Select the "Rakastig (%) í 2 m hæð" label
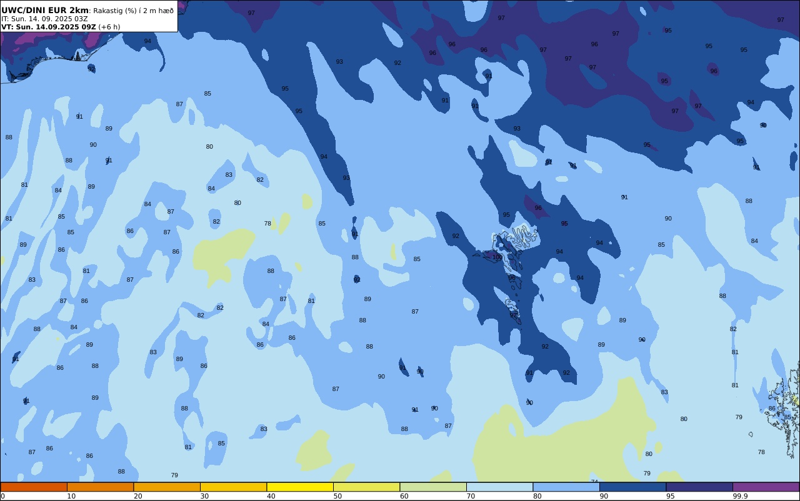This screenshot has height=501, width=800. (134, 11)
